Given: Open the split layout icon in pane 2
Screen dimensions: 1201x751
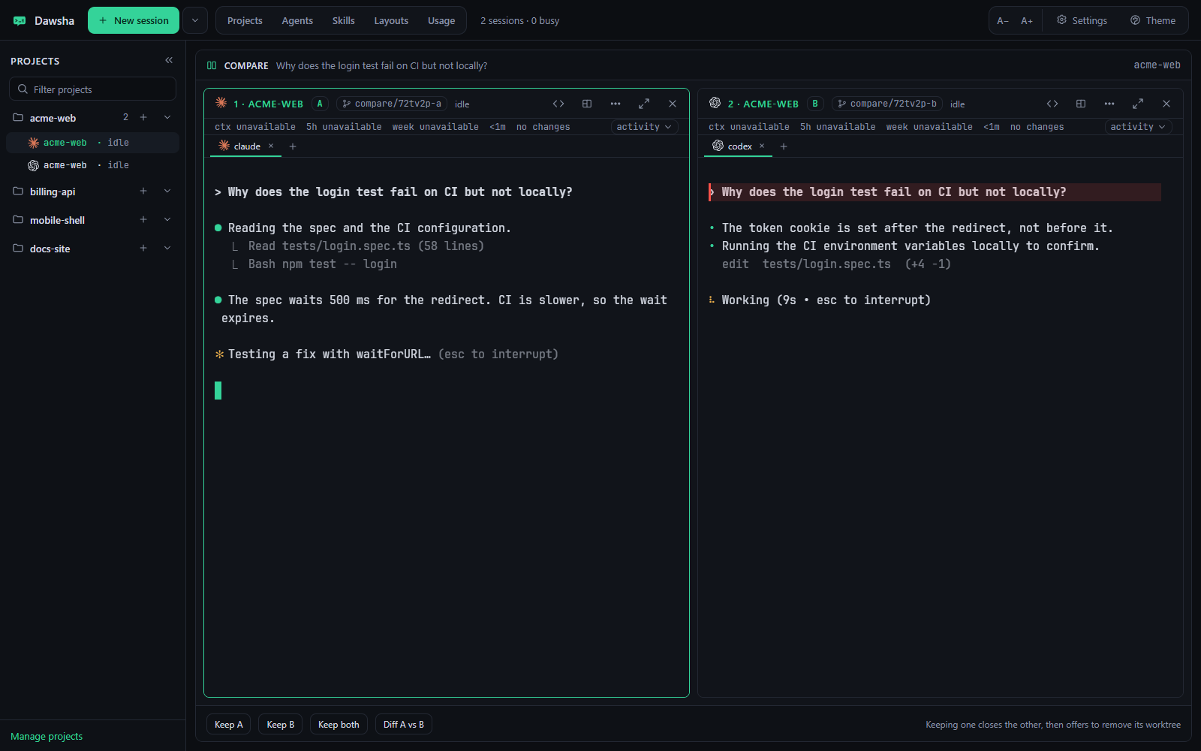Looking at the screenshot, I should 1081,104.
